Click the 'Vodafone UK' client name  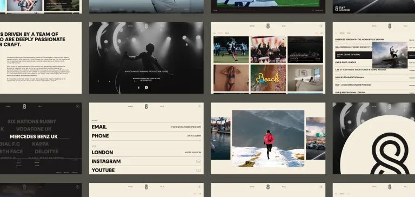click(x=34, y=129)
